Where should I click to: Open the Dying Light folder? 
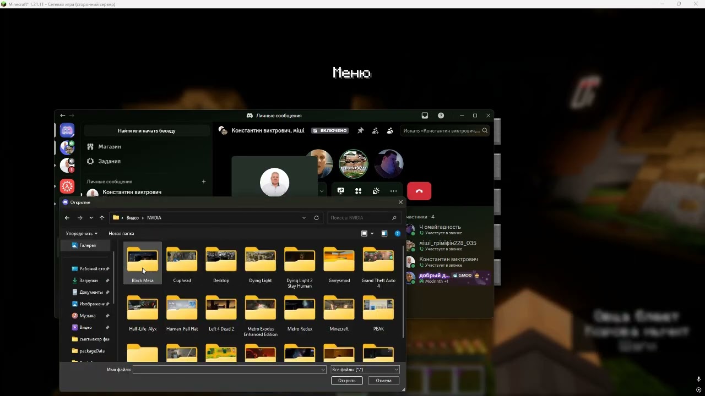click(x=261, y=263)
